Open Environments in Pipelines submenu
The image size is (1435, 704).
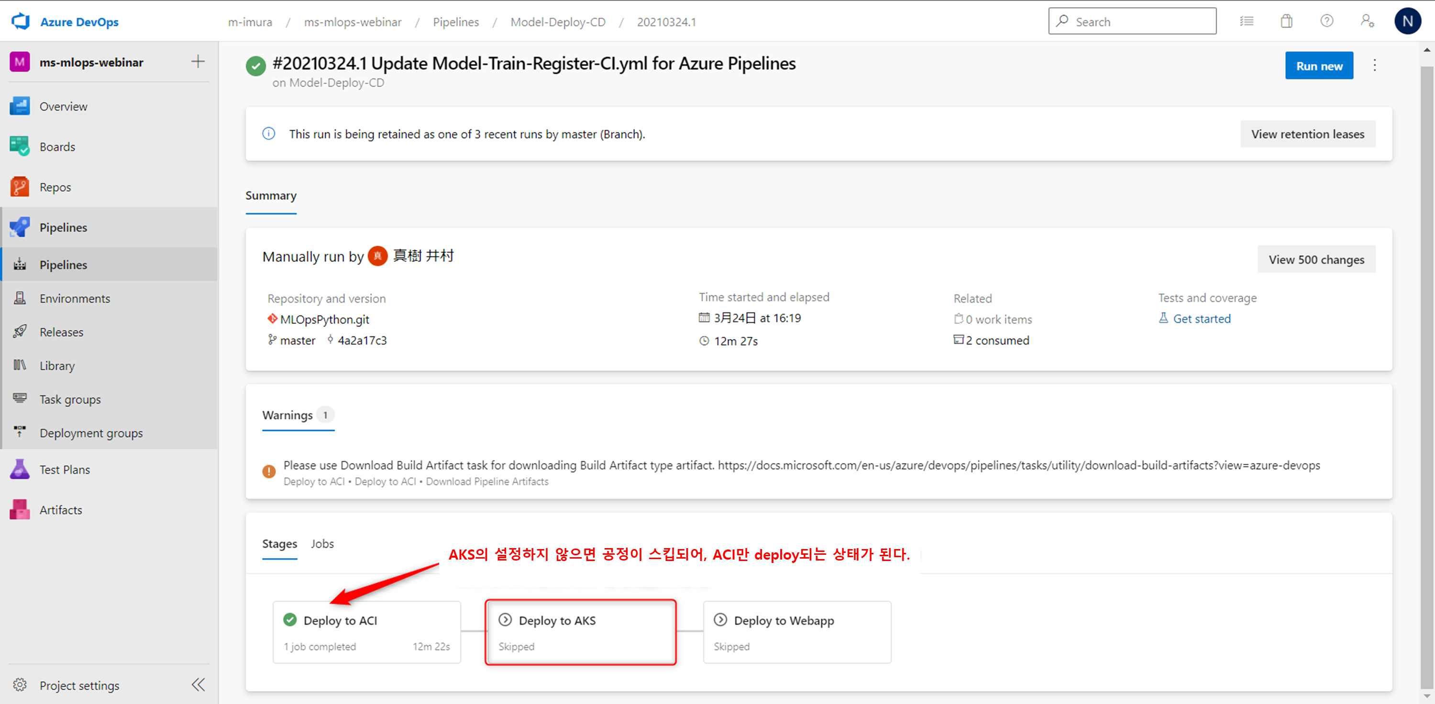(x=75, y=298)
